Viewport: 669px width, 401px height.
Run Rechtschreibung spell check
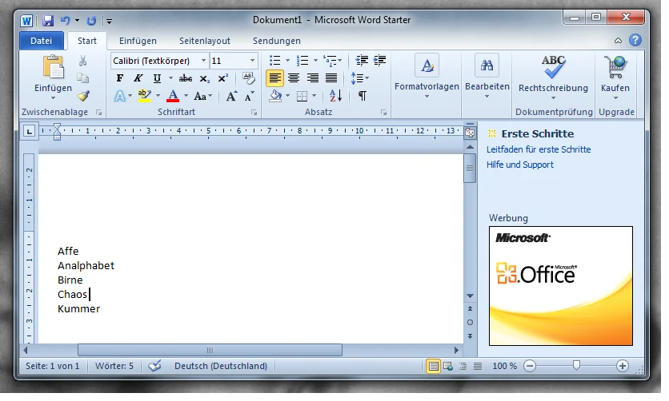(554, 77)
